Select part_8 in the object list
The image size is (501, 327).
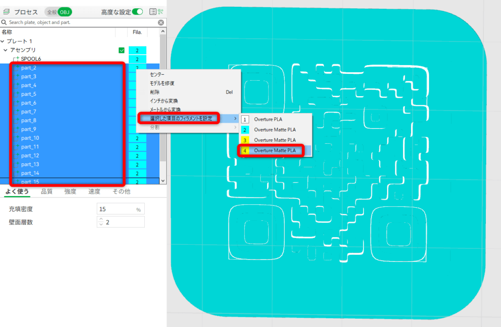pos(28,120)
